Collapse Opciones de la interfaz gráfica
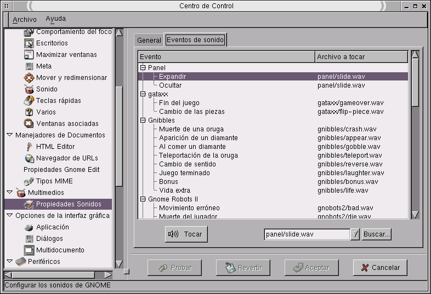431x294 pixels. (x=10, y=215)
